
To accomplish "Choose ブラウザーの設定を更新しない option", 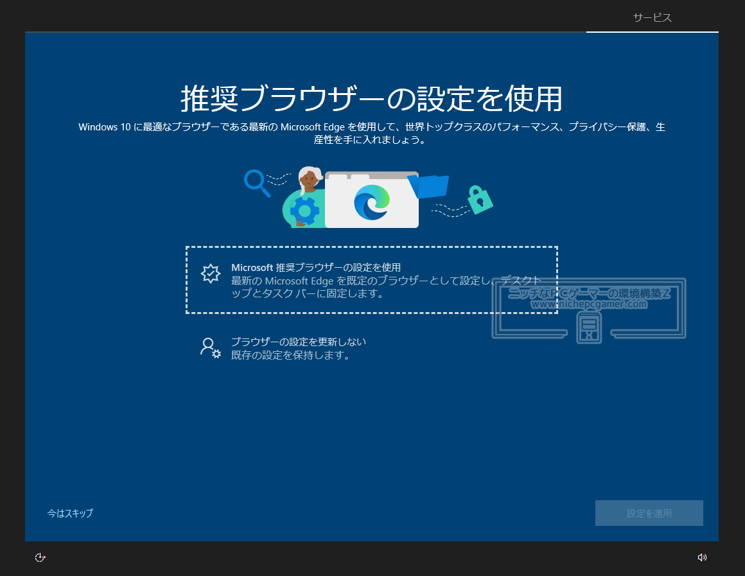I will click(x=372, y=348).
